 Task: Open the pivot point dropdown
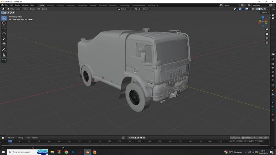coord(131,9)
